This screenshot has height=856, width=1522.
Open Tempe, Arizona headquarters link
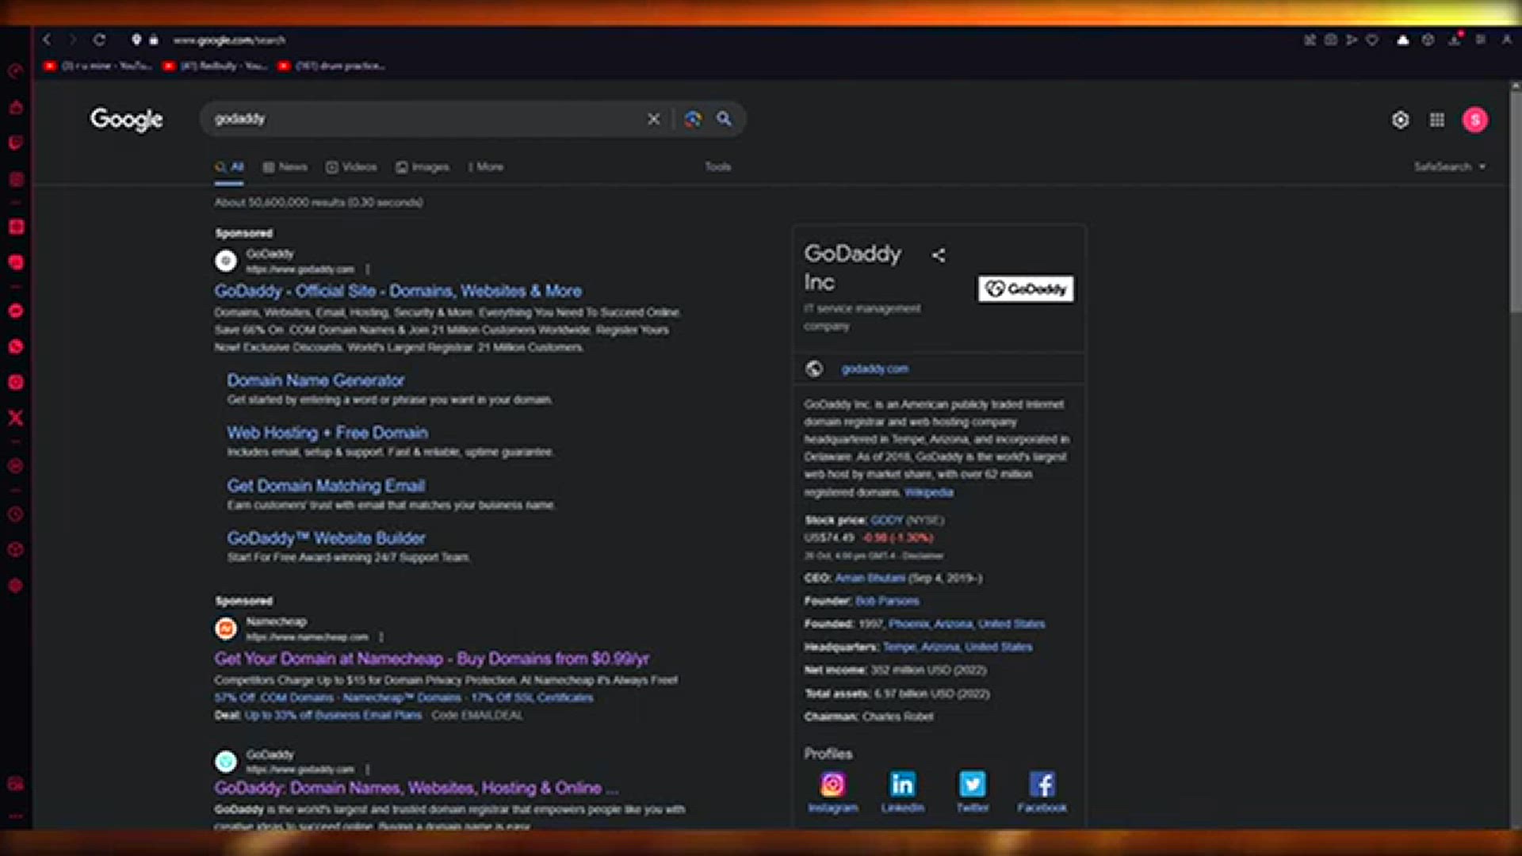coord(958,647)
